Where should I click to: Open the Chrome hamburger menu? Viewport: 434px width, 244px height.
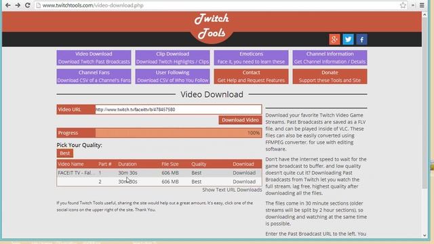tap(422, 5)
